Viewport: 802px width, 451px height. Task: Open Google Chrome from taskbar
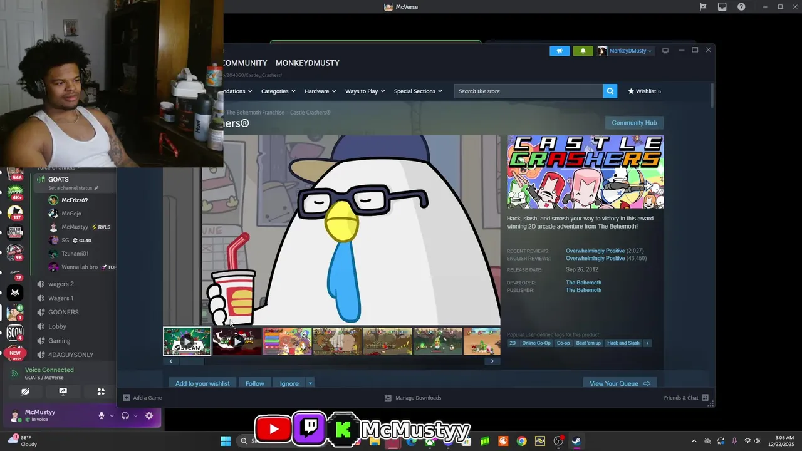521,441
